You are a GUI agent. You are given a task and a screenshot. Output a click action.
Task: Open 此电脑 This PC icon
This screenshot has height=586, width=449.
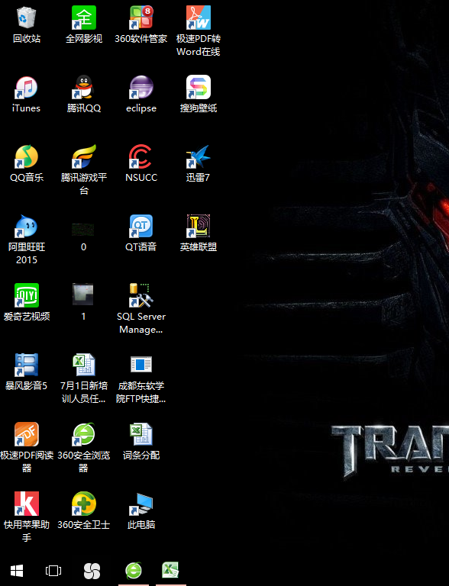pyautogui.click(x=141, y=504)
